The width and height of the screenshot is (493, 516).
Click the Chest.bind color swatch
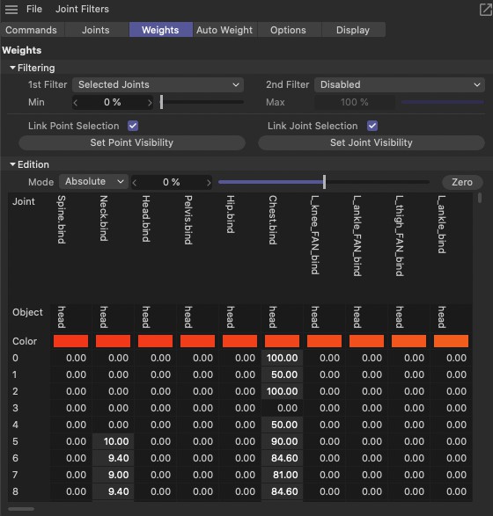282,341
